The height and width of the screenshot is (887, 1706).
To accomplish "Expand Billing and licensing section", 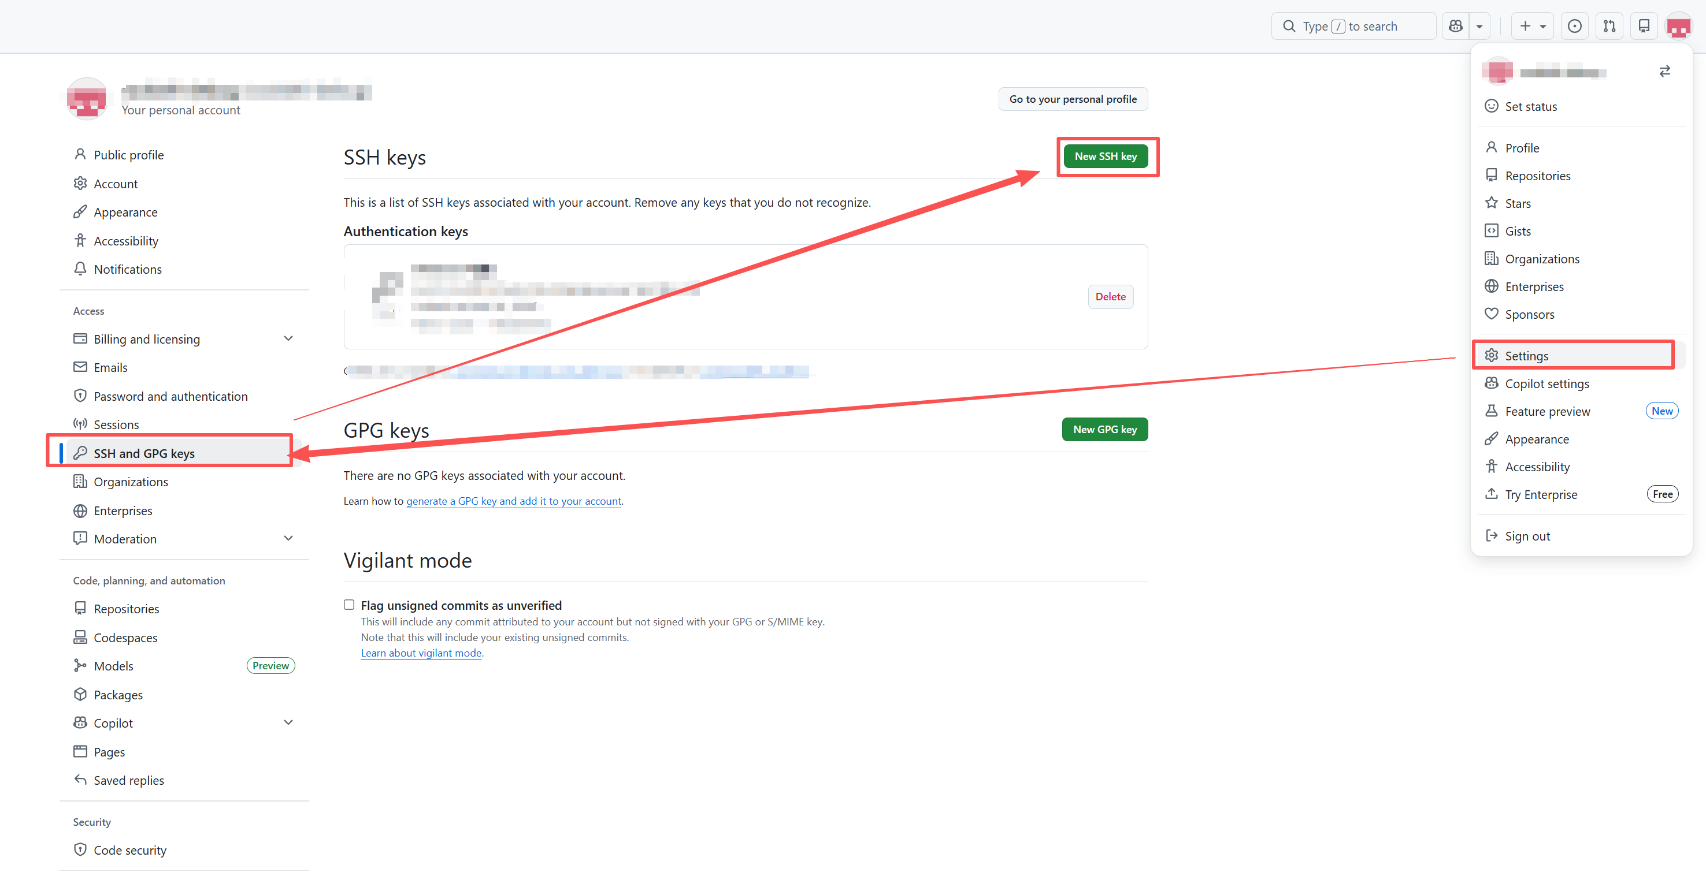I will click(x=288, y=338).
